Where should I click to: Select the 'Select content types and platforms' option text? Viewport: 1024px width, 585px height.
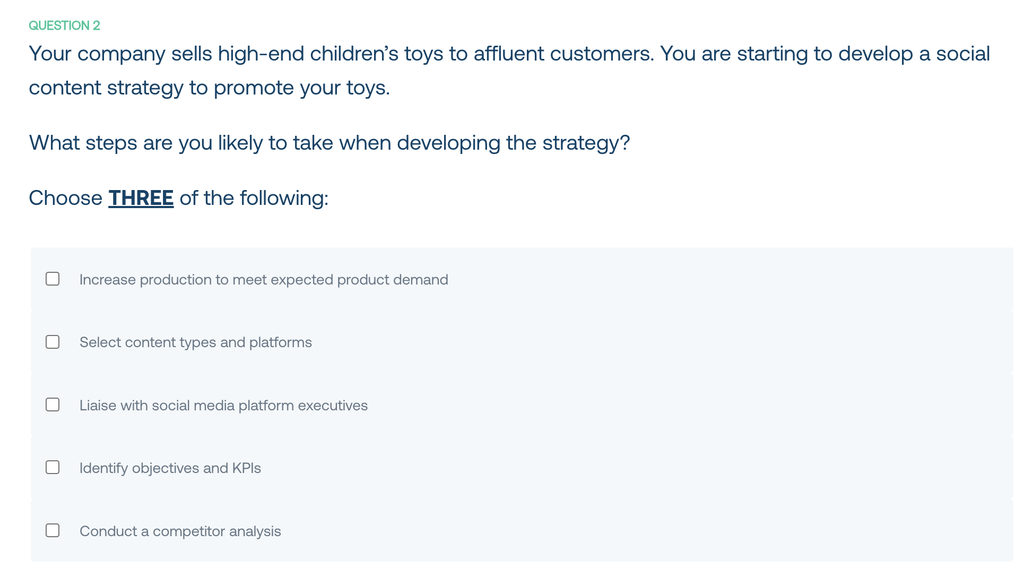click(196, 342)
